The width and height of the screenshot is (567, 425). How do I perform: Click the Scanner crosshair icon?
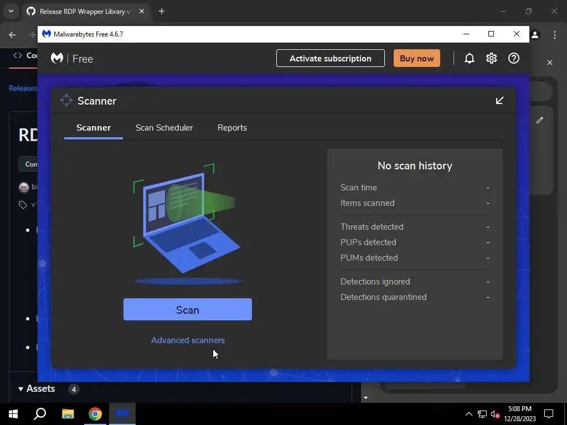pyautogui.click(x=66, y=101)
